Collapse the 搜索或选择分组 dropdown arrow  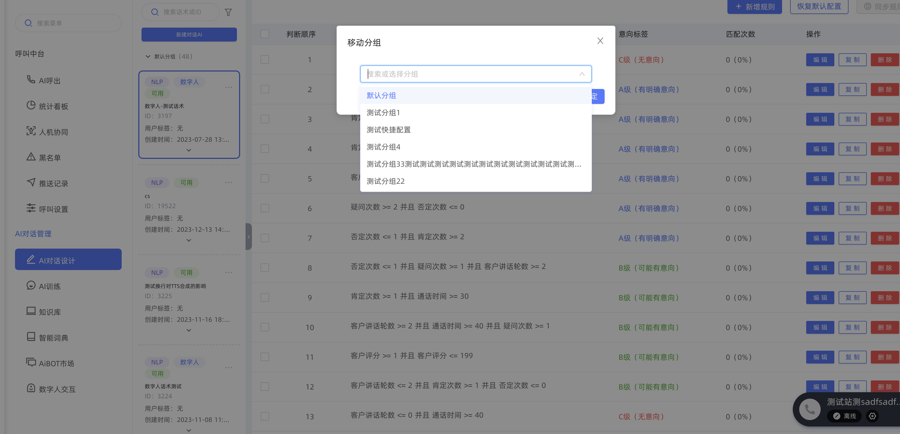click(x=582, y=74)
